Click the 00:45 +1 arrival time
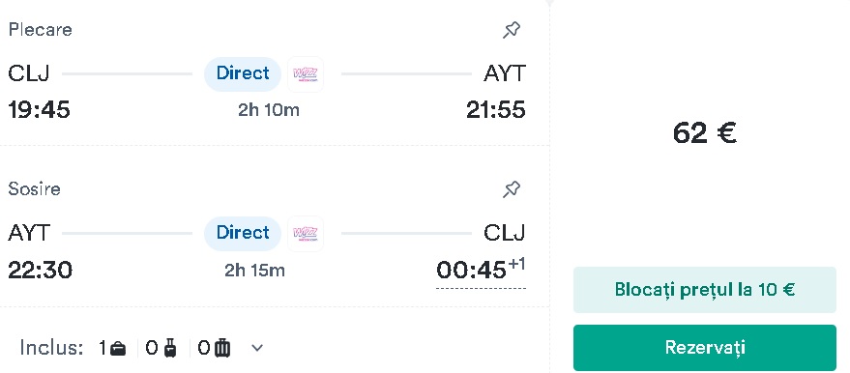Image resolution: width=850 pixels, height=373 pixels. pyautogui.click(x=481, y=270)
